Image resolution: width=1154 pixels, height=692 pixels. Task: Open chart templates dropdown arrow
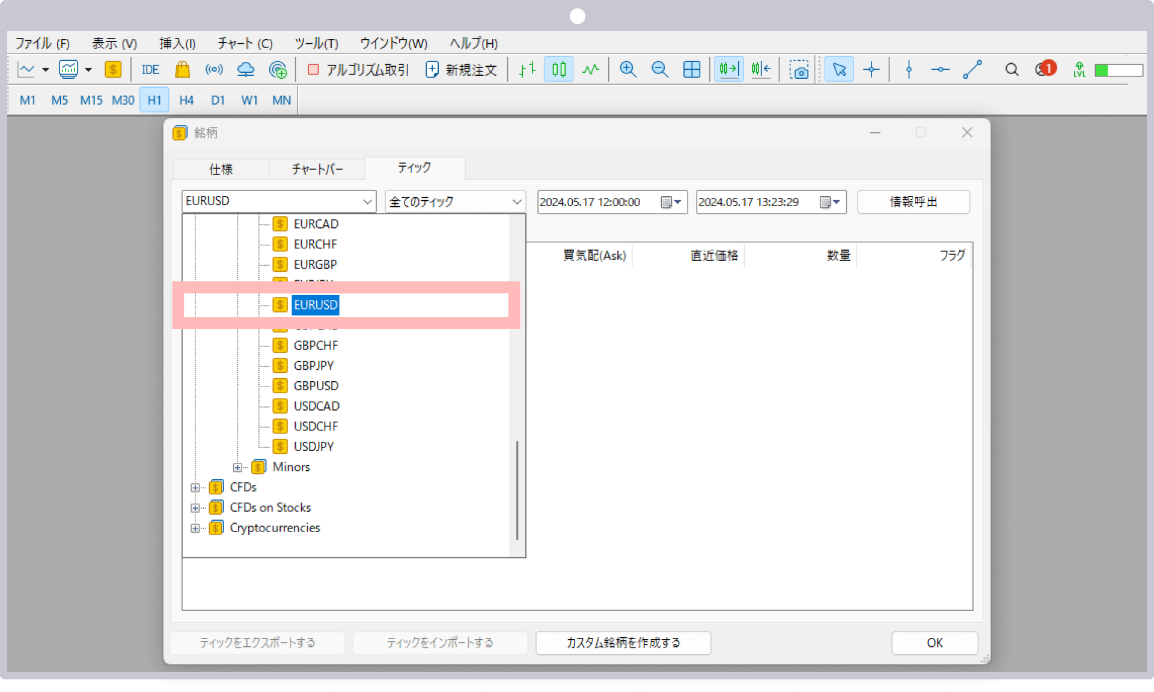pos(88,70)
